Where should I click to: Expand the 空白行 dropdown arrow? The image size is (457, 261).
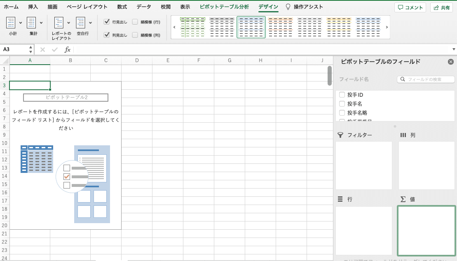click(x=90, y=23)
